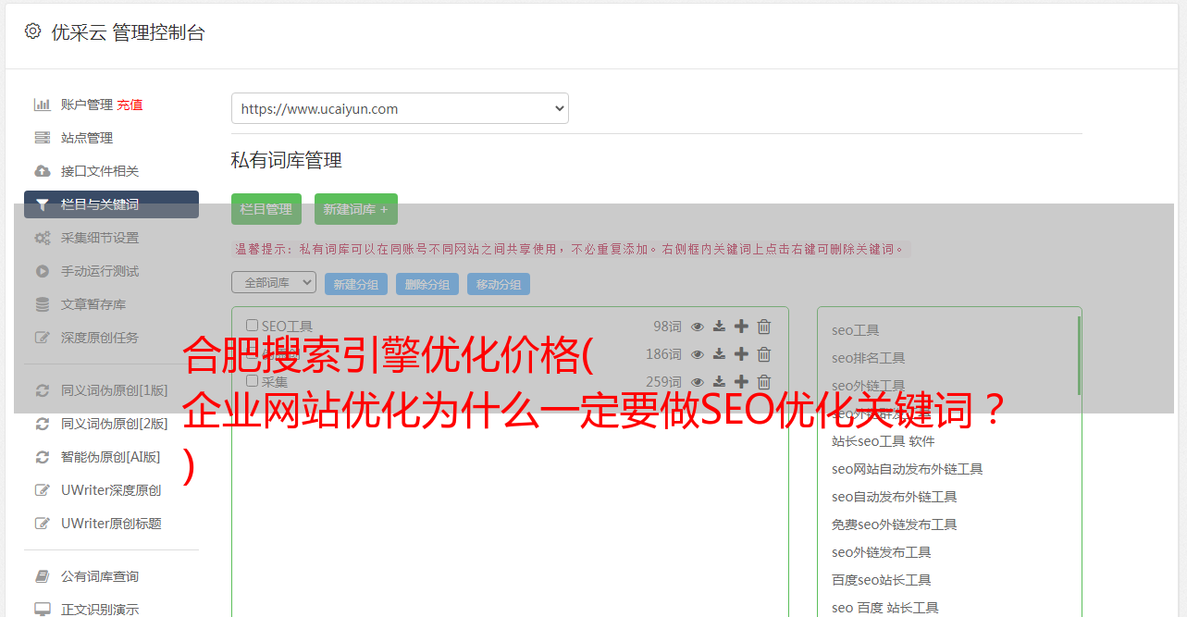The height and width of the screenshot is (617, 1187).
Task: Click the 新建分组 button
Action: click(356, 284)
